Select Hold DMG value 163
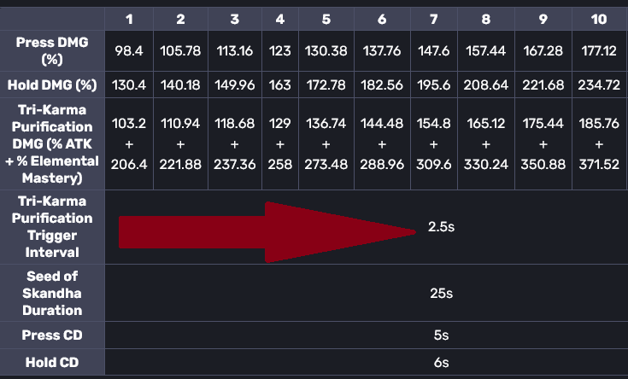 tap(280, 85)
